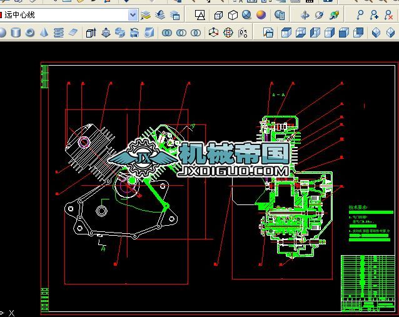The width and height of the screenshot is (399, 317).
Task: Click the Add Leader icon
Action: pyautogui.click(x=374, y=15)
